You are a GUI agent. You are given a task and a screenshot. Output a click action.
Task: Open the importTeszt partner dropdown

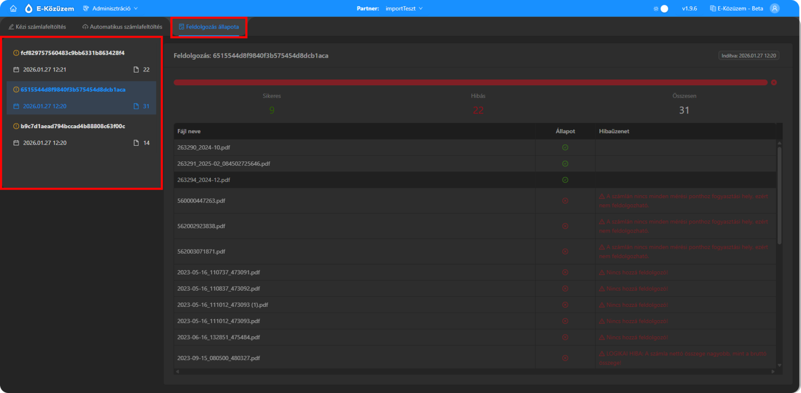point(403,9)
